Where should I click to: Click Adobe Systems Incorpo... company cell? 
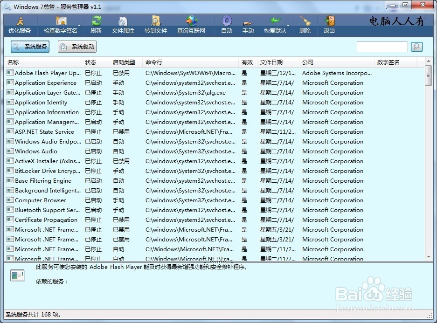[x=337, y=73]
